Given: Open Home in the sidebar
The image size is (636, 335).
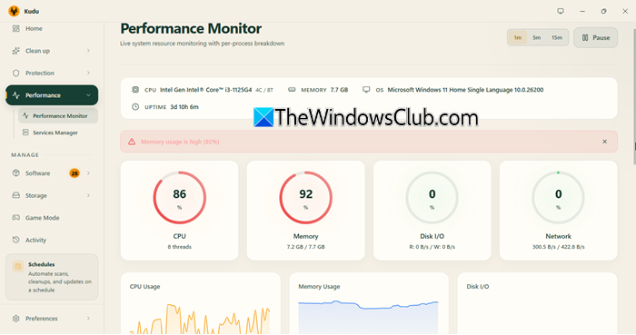Looking at the screenshot, I should [x=52, y=28].
